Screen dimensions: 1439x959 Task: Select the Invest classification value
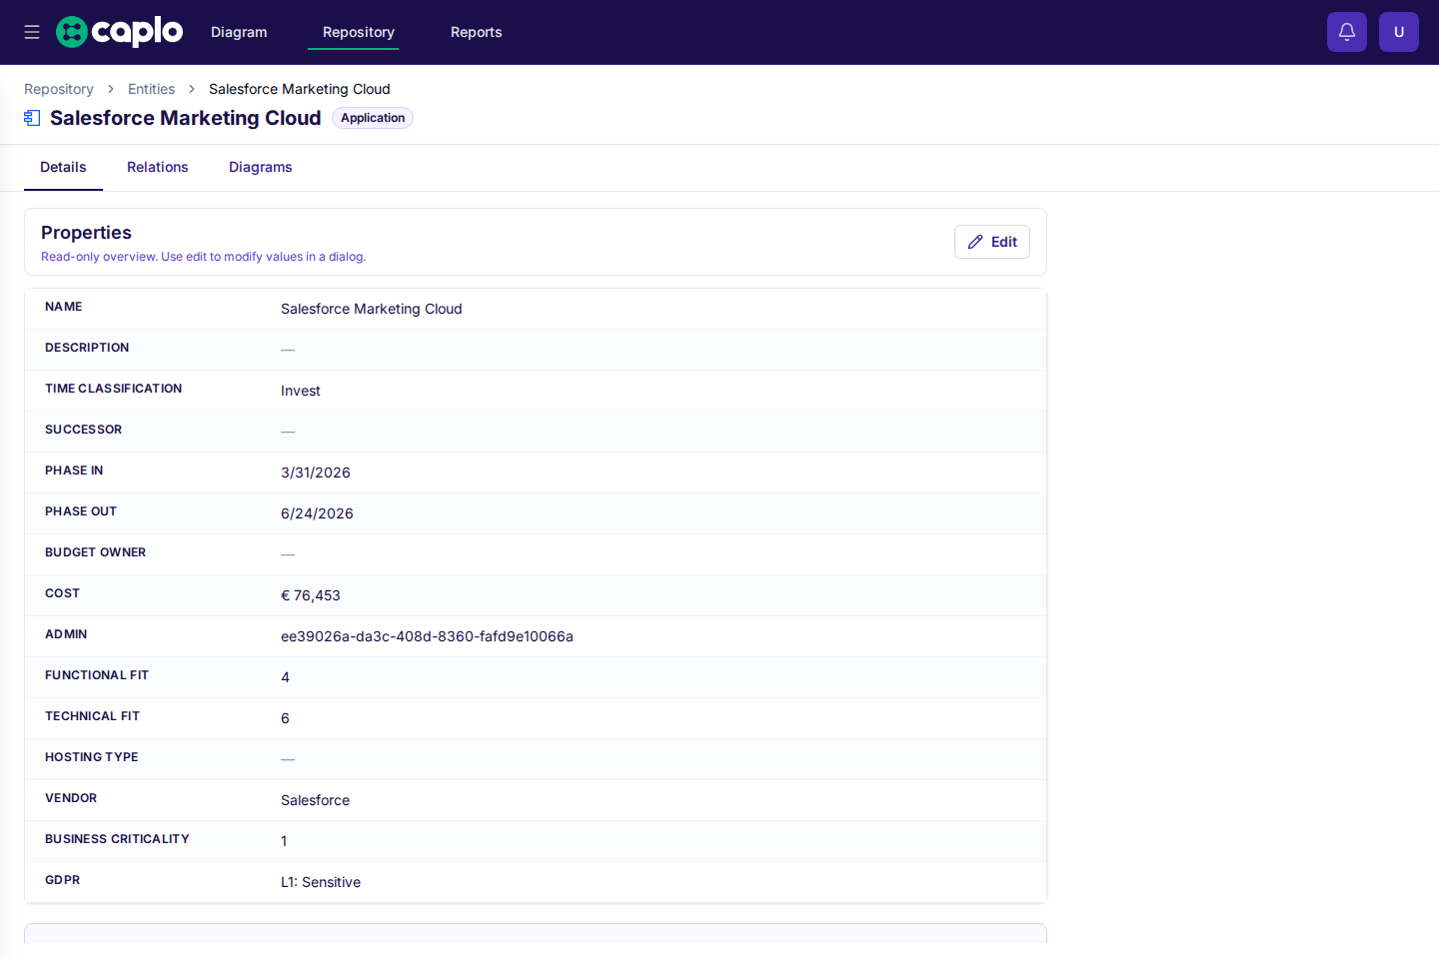(x=301, y=391)
